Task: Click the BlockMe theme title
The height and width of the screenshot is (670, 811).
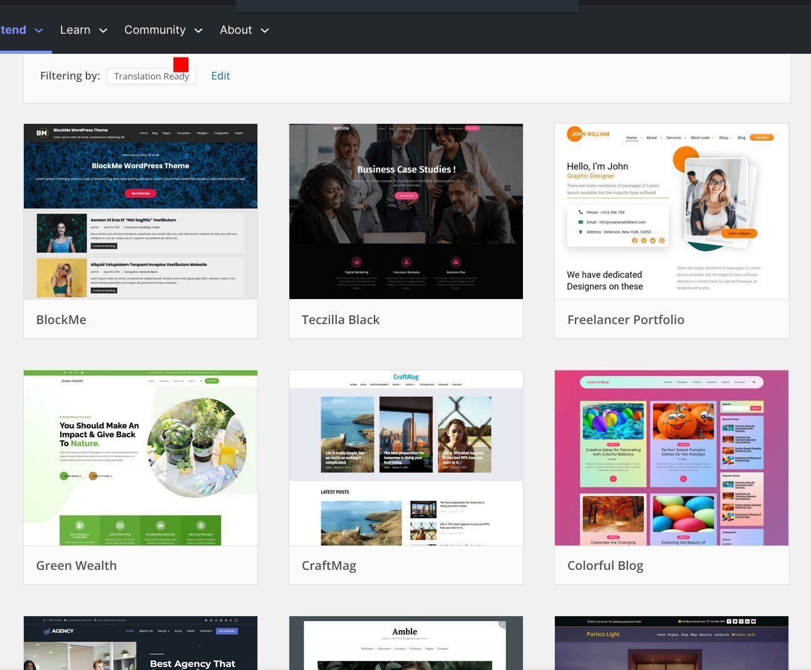Action: 61,320
